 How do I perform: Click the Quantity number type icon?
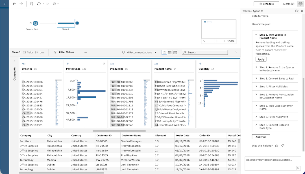pyautogui.click(x=200, y=64)
